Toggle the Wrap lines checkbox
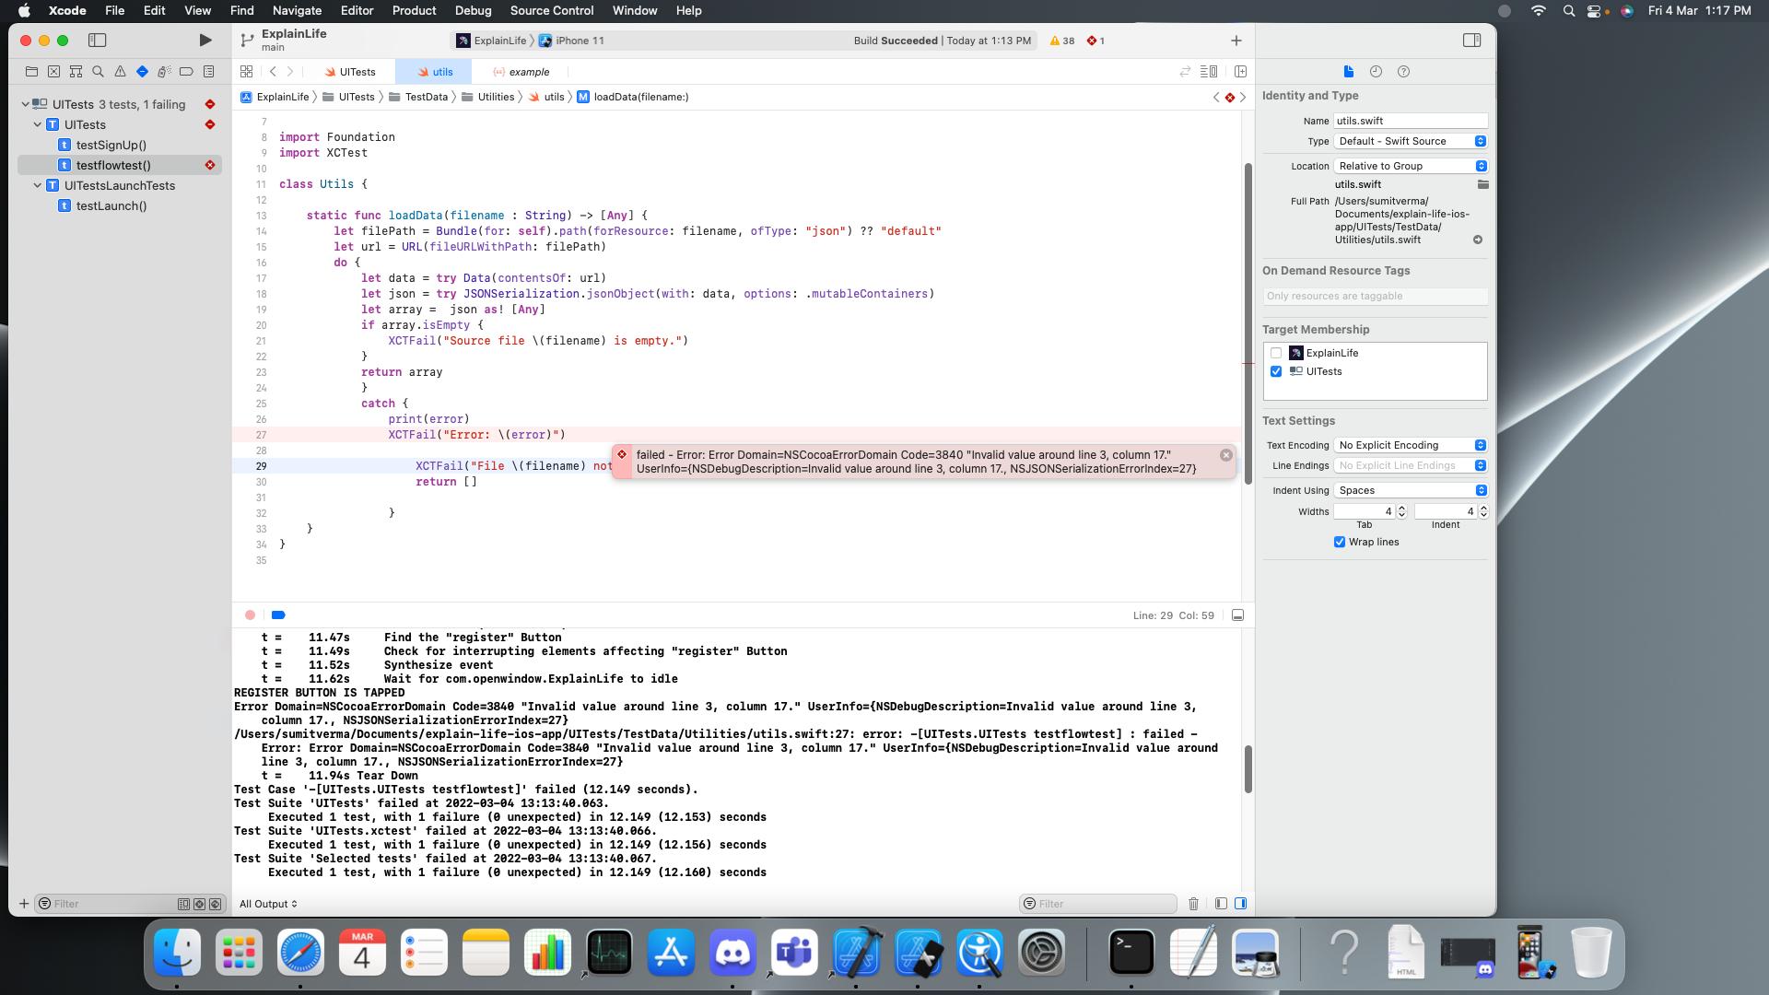This screenshot has height=995, width=1769. click(1339, 542)
